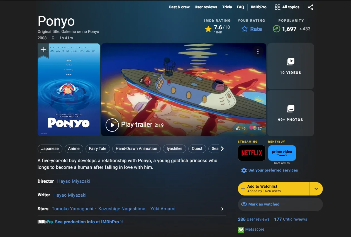Rate the movie with the star toggle

[244, 29]
